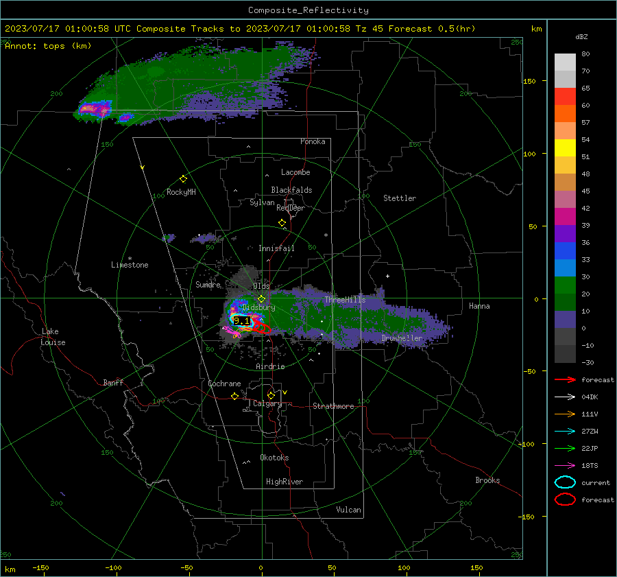Click the Didsbury city label
This screenshot has width=617, height=577.
(259, 307)
